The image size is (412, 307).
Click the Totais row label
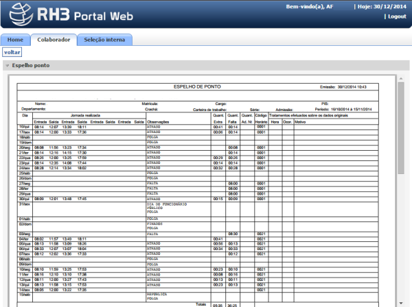(201, 304)
